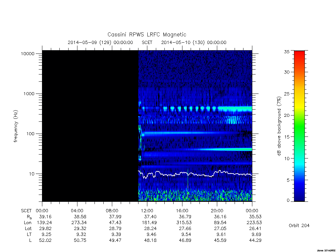This screenshot has height=252, width=336.
Task: Click the Lat value '28.79'
Action: pyautogui.click(x=115, y=228)
